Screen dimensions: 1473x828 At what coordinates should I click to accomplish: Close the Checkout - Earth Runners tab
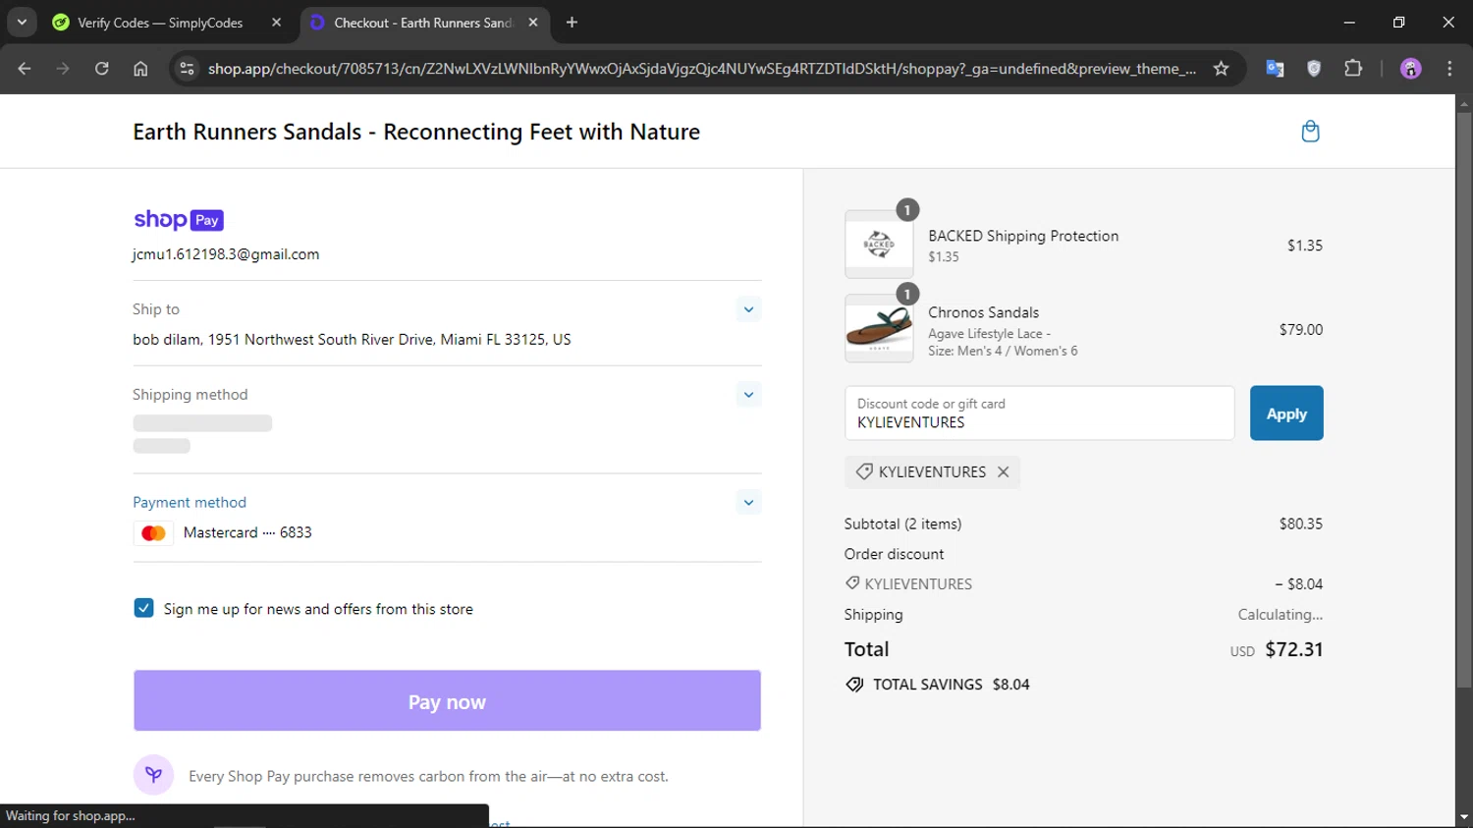(533, 23)
